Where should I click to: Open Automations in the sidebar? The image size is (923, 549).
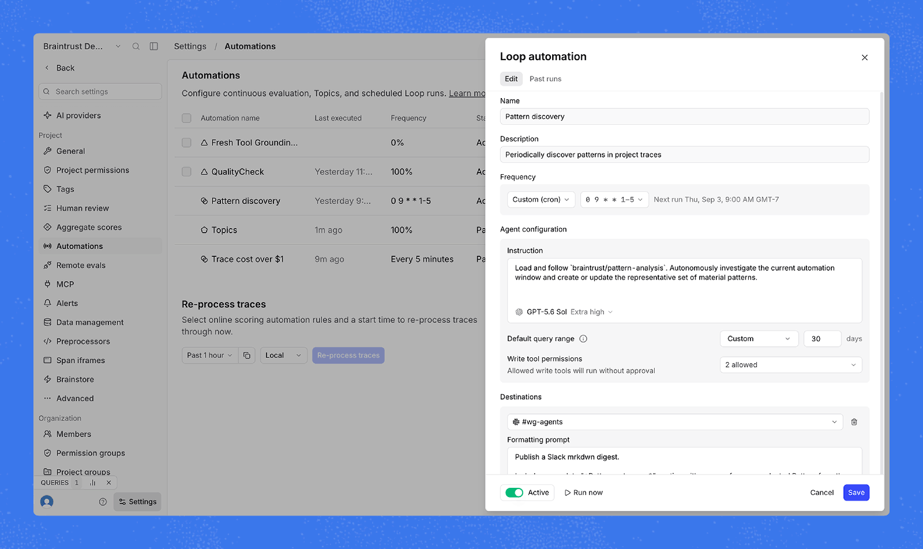pos(100,246)
